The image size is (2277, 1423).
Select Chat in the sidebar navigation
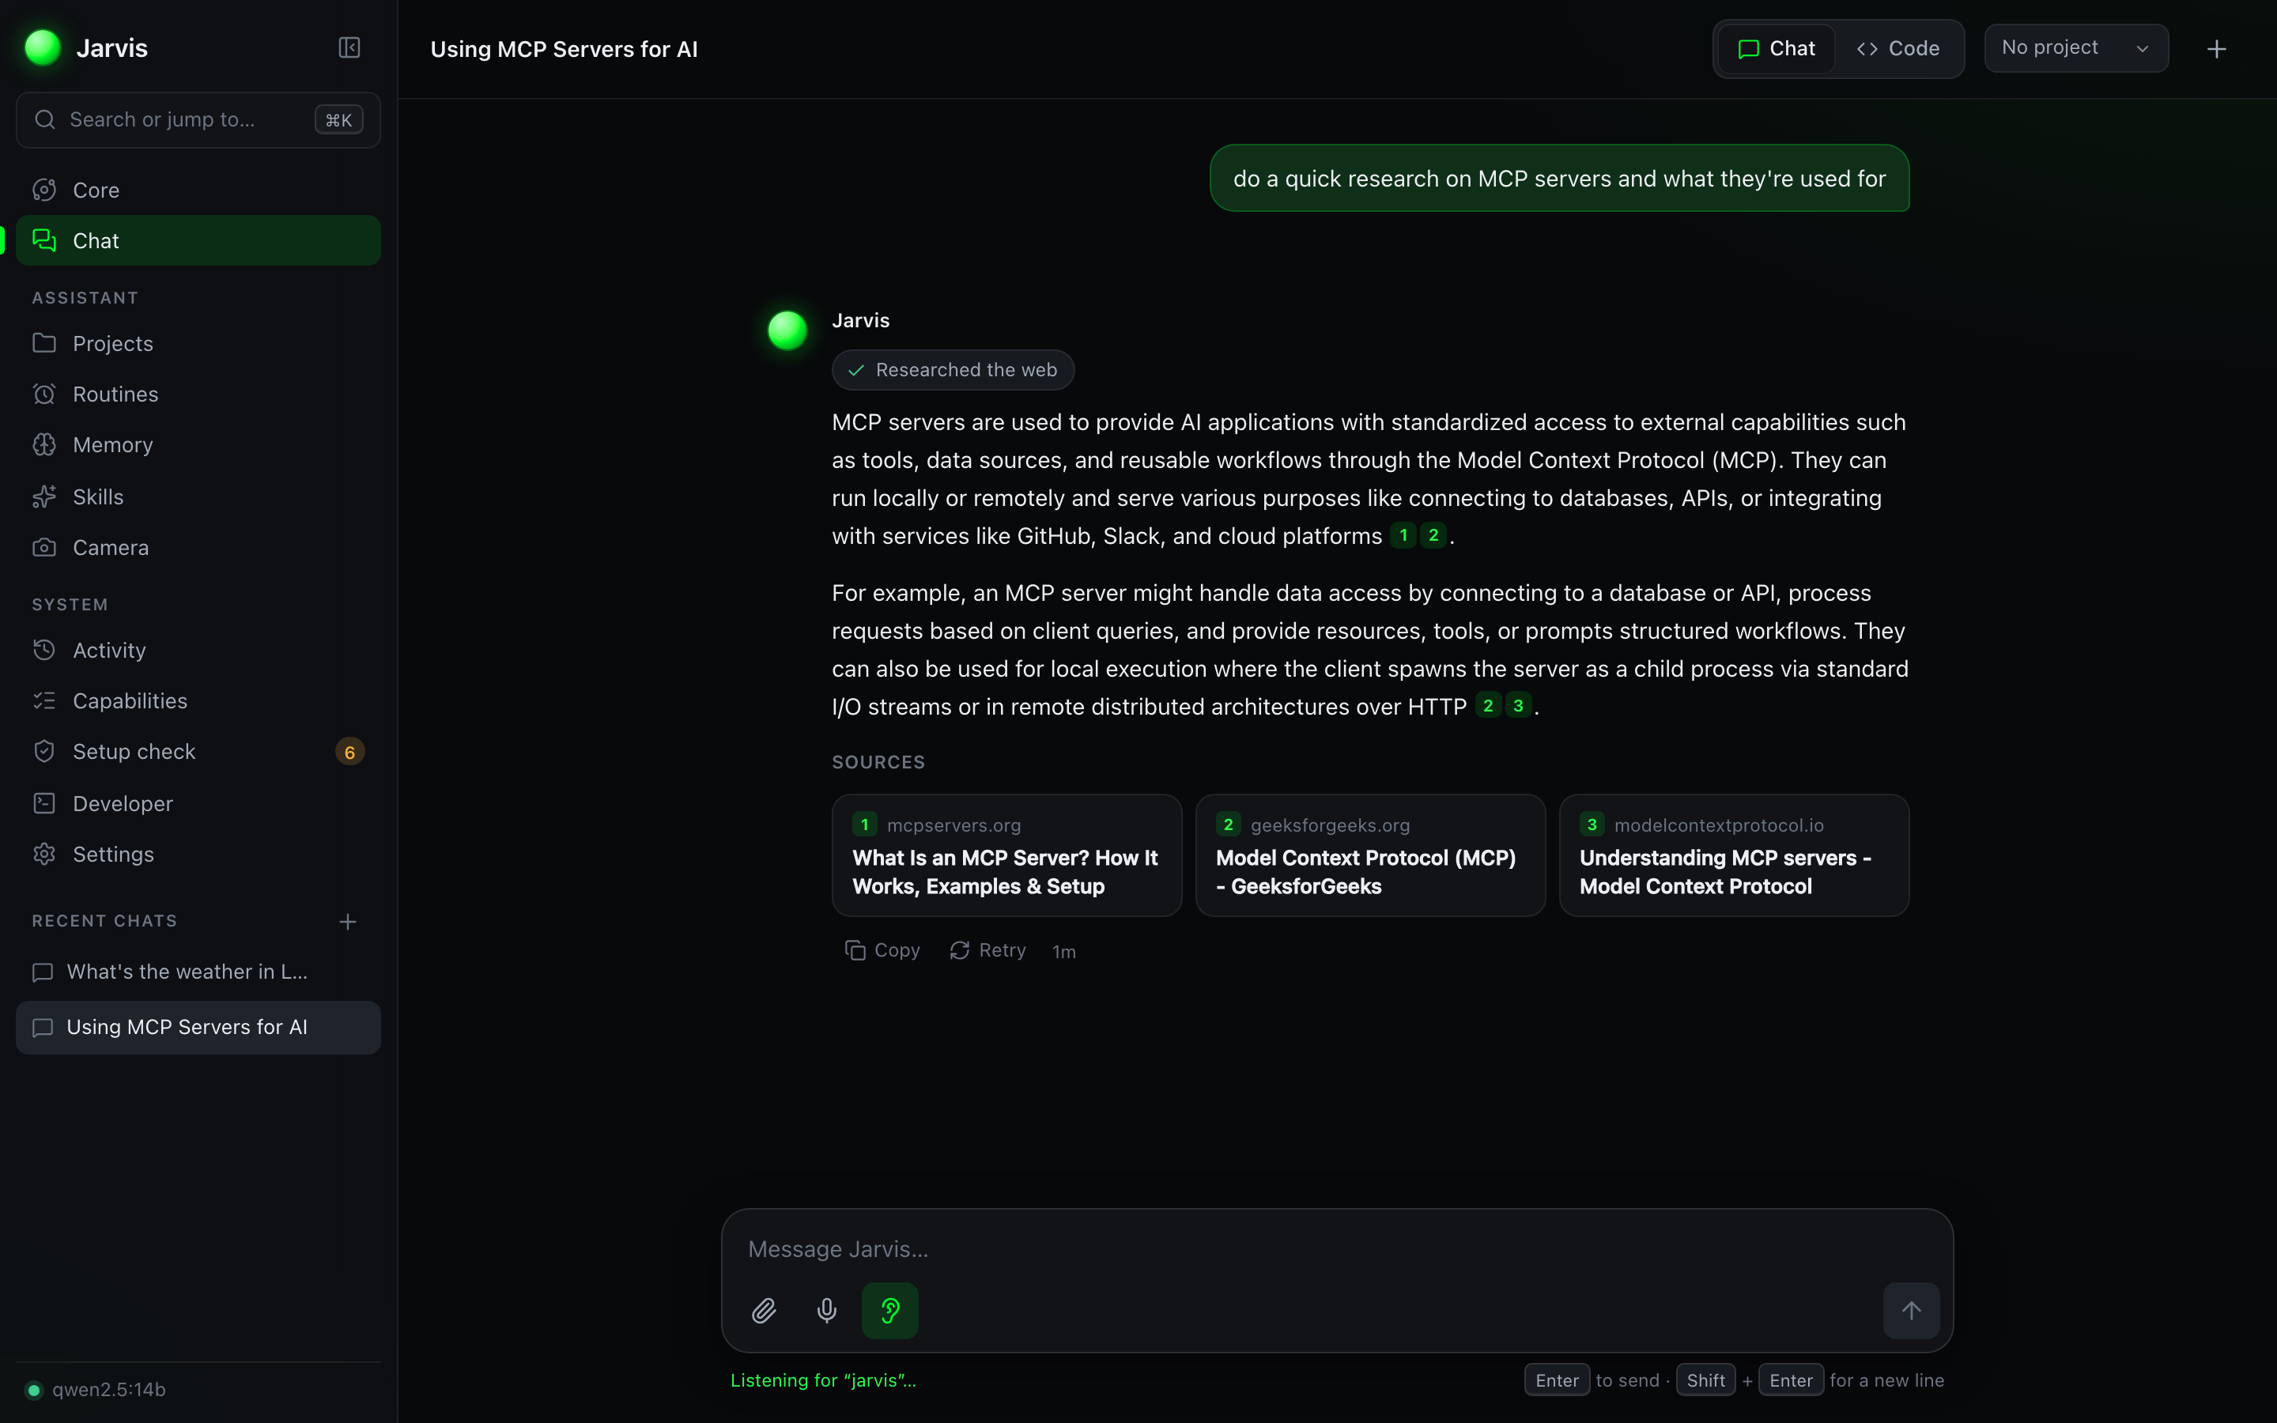(x=198, y=241)
